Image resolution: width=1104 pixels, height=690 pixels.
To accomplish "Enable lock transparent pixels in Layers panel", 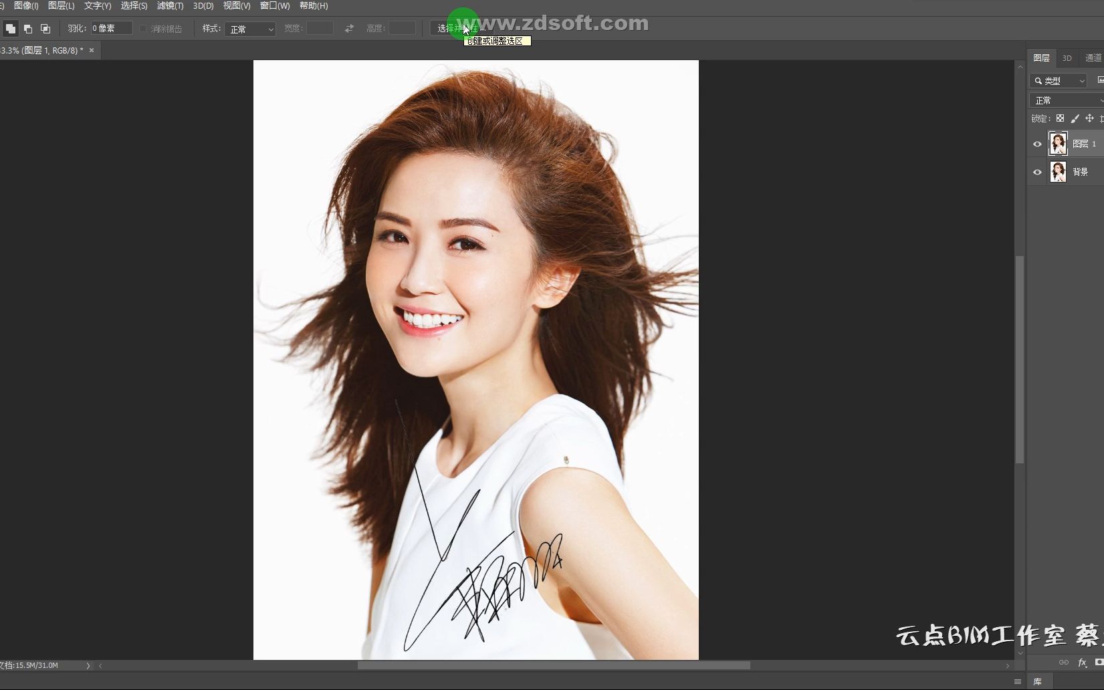I will point(1060,118).
